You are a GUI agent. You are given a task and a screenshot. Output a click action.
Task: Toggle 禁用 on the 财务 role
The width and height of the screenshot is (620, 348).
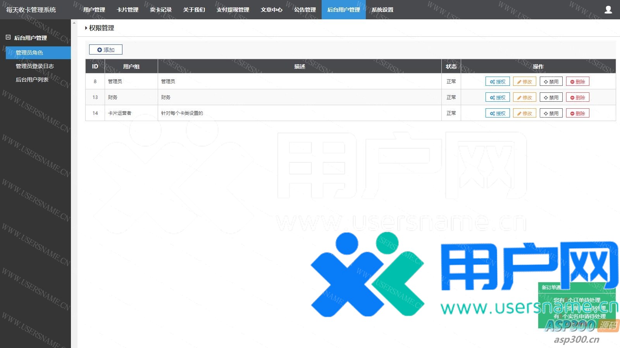click(551, 97)
